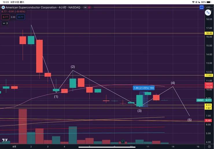The width and height of the screenshot is (214, 149).
Task: Tap the battery icon showing 90%
Action: point(209,2)
